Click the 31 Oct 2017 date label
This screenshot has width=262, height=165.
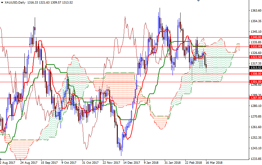pyautogui.click(x=90, y=162)
